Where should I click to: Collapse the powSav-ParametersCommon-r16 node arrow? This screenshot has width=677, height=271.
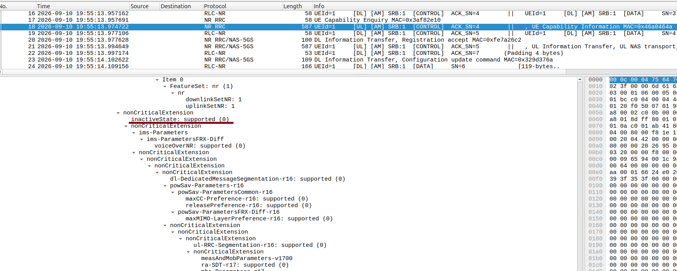tap(173, 192)
